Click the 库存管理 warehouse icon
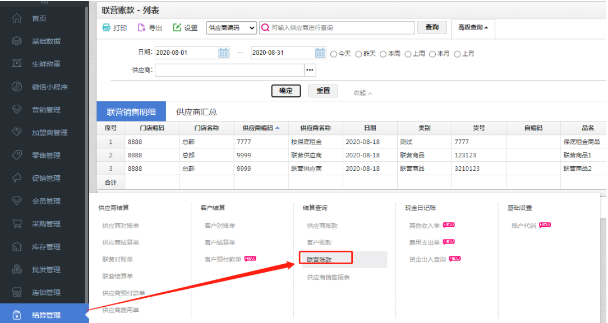 (x=17, y=246)
